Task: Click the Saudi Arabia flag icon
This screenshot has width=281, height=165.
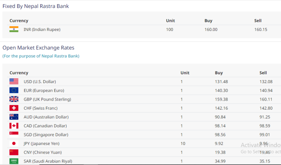Action: point(14,161)
